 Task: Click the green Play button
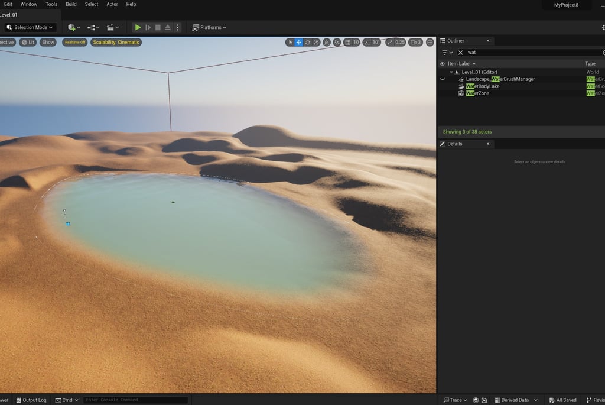(x=138, y=27)
